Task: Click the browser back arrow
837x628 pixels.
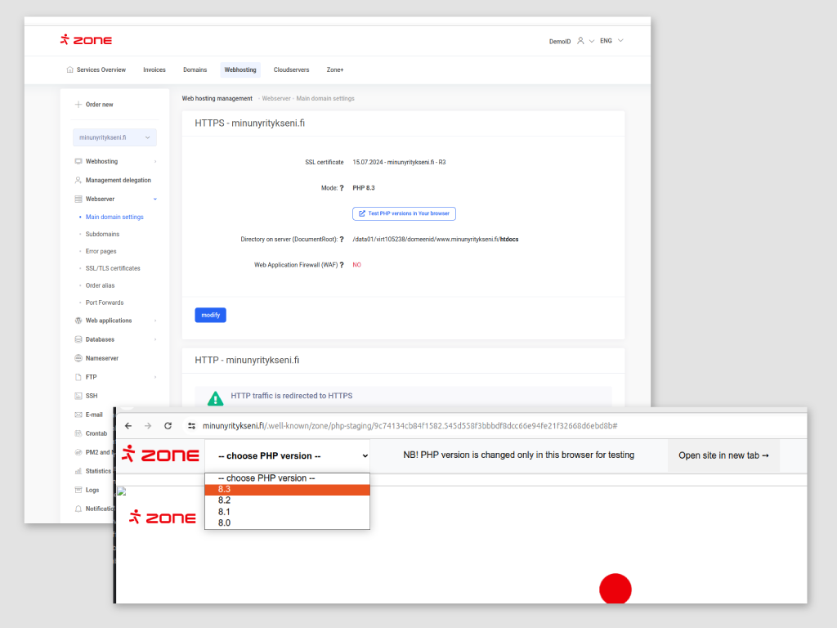Action: click(128, 426)
